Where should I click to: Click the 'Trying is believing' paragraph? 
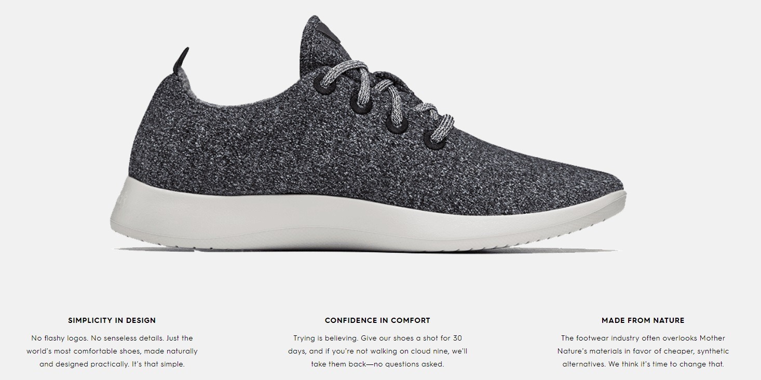tap(377, 351)
